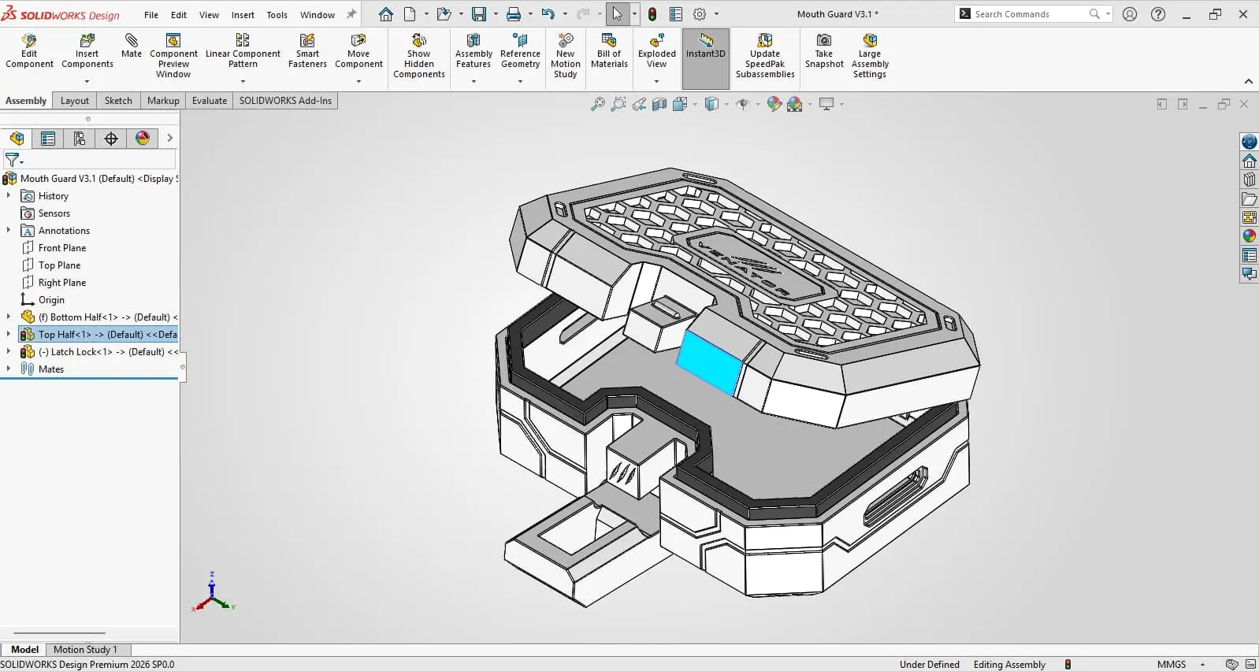This screenshot has height=671, width=1259.
Task: Start a New Motion Study
Action: click(566, 55)
